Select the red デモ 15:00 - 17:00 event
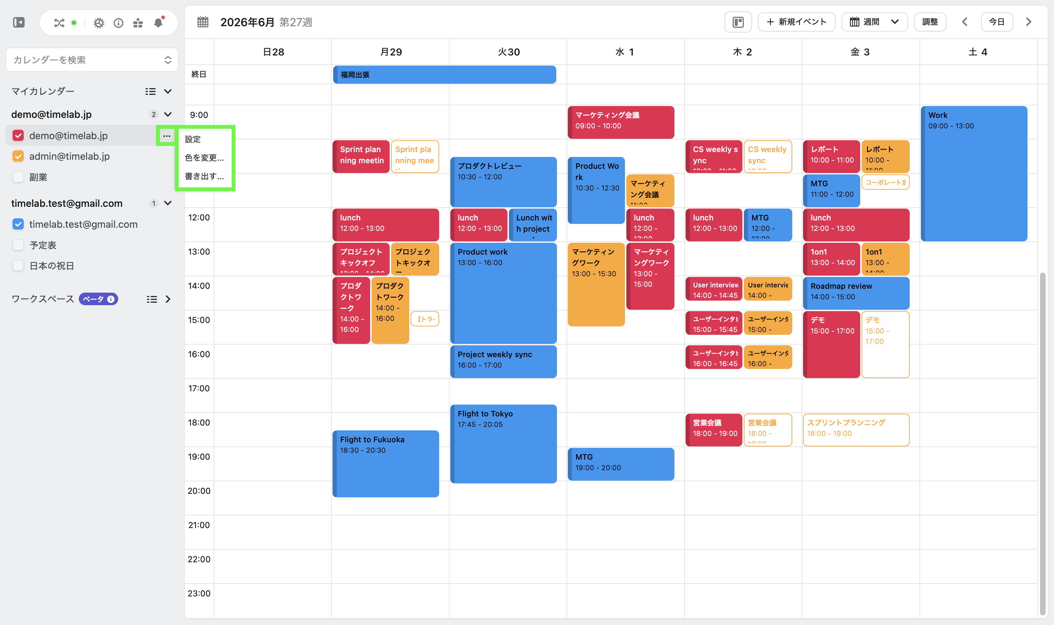The width and height of the screenshot is (1054, 625). pyautogui.click(x=831, y=344)
